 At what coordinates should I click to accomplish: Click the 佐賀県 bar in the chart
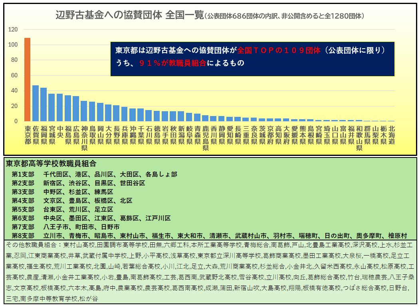[36, 103]
